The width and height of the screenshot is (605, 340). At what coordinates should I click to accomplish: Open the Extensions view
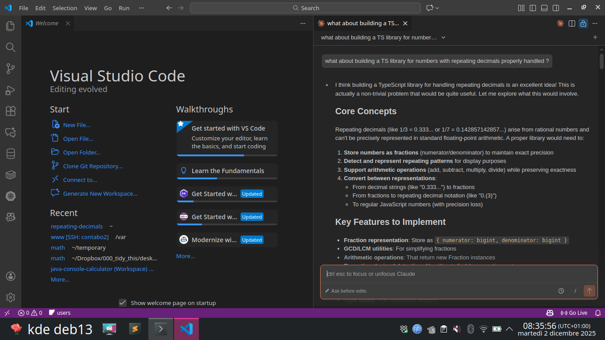coord(10,111)
